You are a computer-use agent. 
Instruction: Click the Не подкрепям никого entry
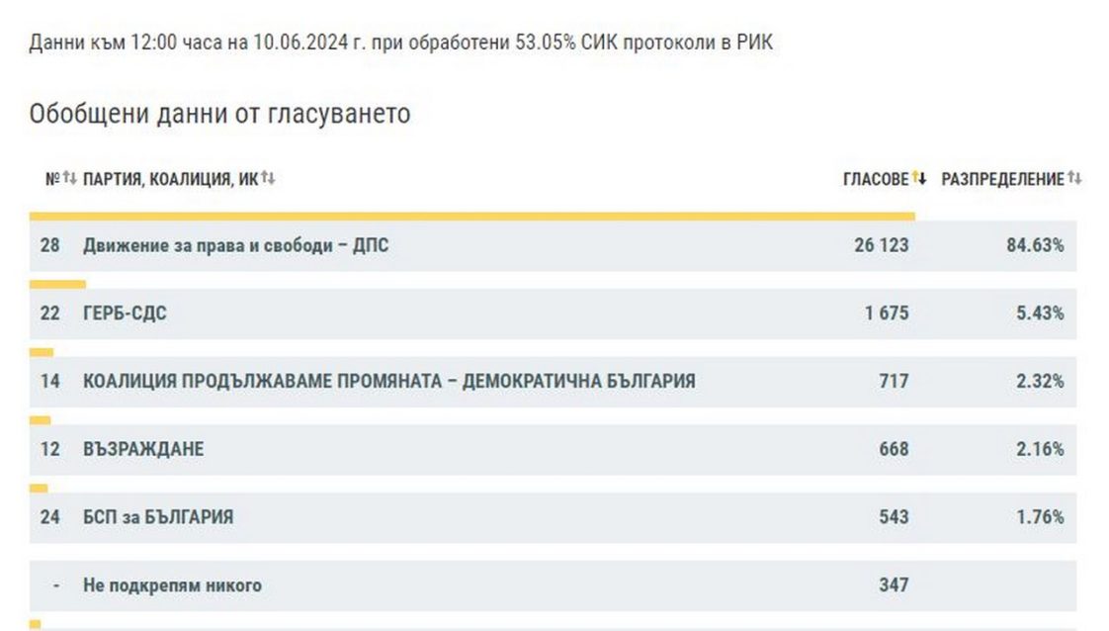coord(172,586)
